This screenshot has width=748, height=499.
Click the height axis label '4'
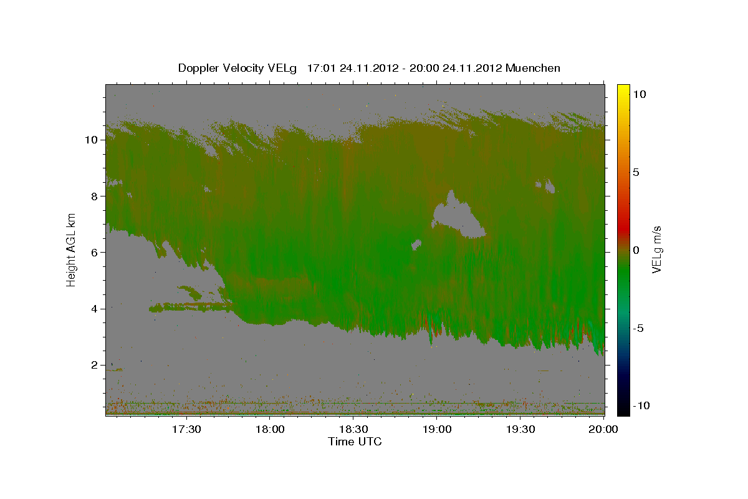click(x=94, y=309)
